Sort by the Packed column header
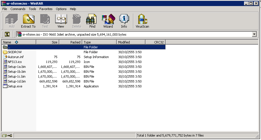This screenshot has height=140, width=261. (x=71, y=42)
